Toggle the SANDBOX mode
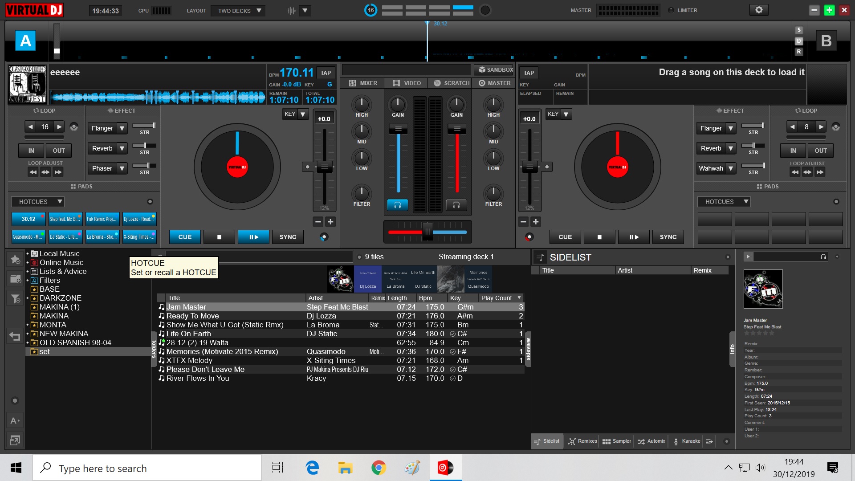The image size is (855, 481). 494,70
